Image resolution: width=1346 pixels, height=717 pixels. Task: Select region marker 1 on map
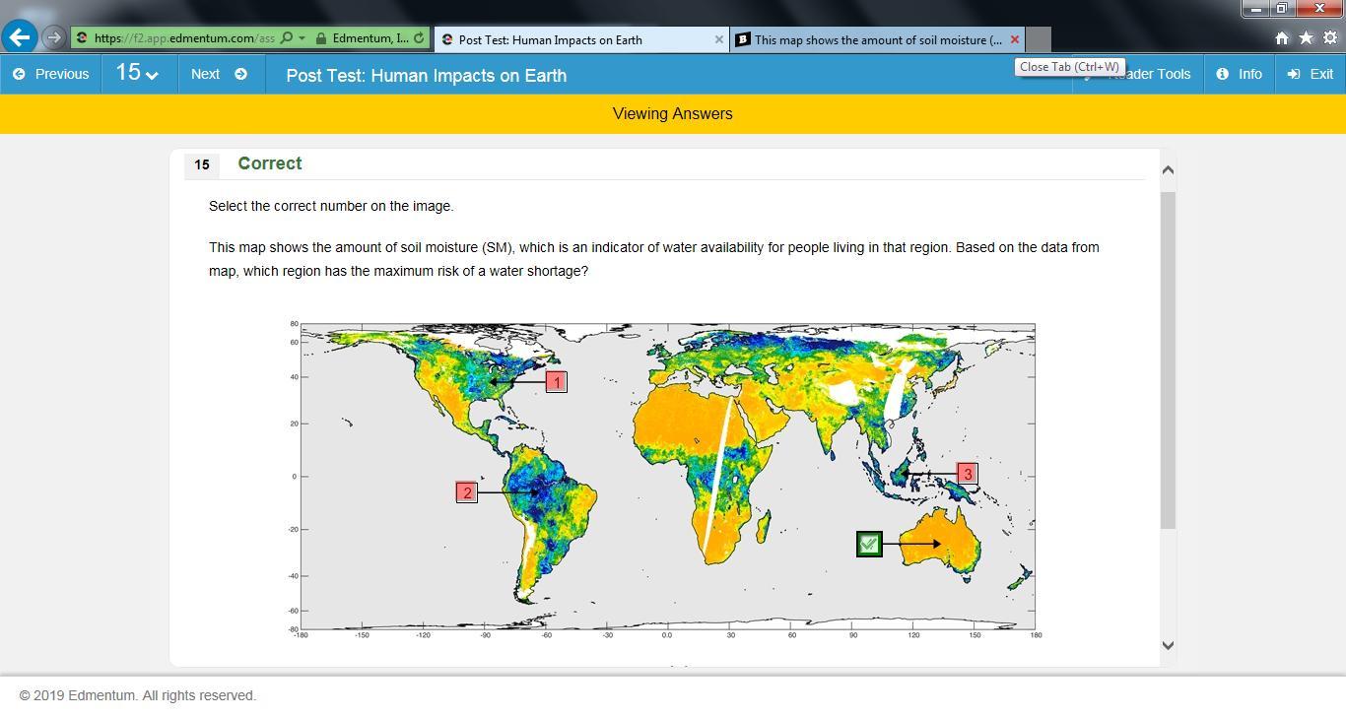tap(556, 382)
